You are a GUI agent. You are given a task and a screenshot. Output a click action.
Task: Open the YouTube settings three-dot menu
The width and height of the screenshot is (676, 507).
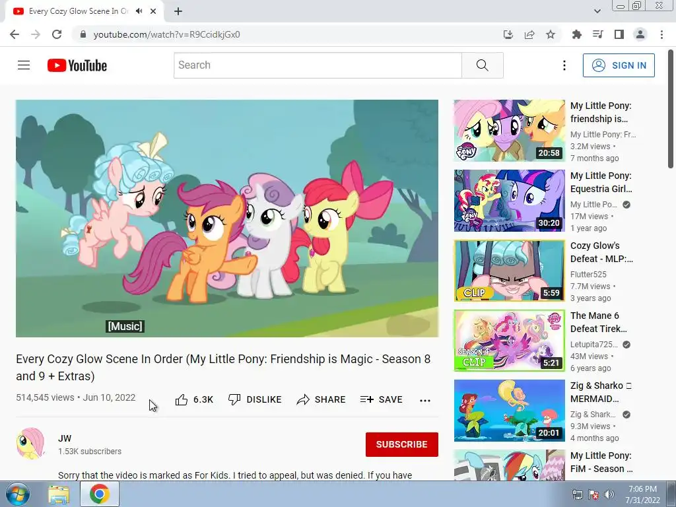(564, 65)
